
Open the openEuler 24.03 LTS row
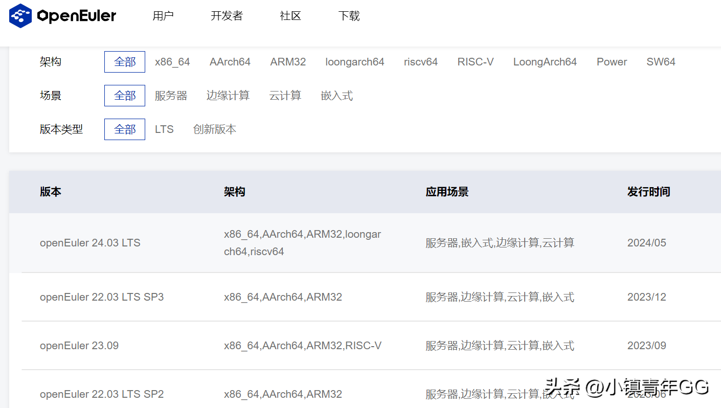[90, 243]
